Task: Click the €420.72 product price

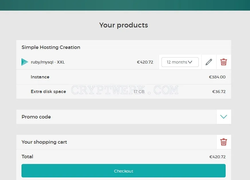Action: pos(145,62)
